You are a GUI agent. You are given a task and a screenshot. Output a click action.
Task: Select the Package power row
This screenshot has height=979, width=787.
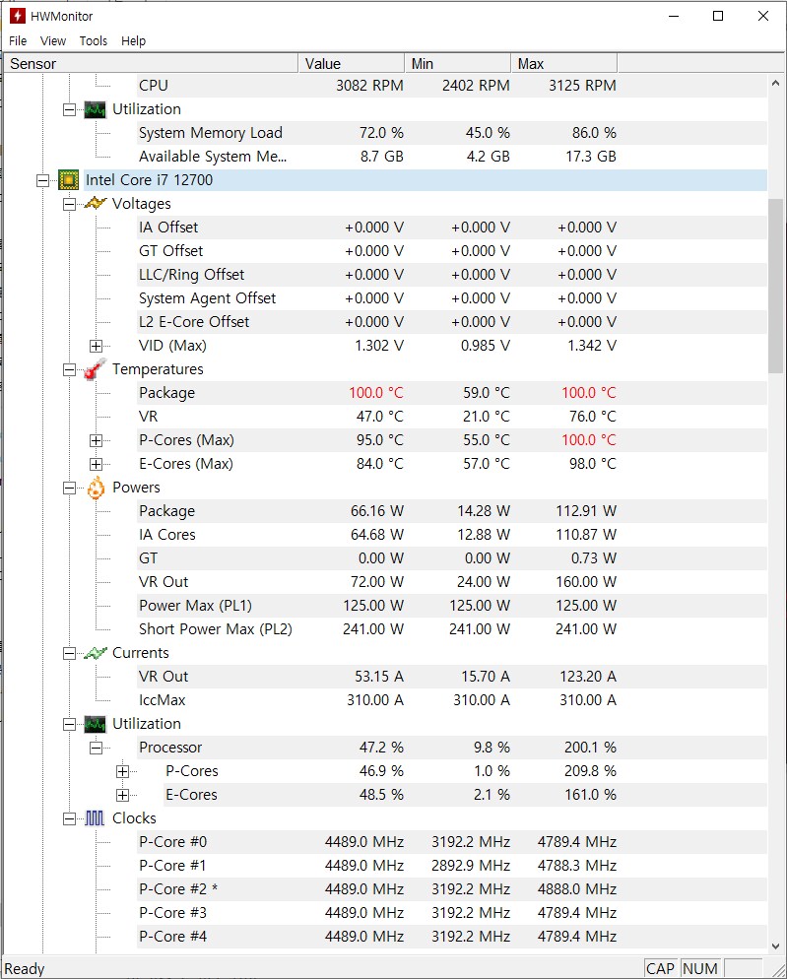pyautogui.click(x=452, y=511)
